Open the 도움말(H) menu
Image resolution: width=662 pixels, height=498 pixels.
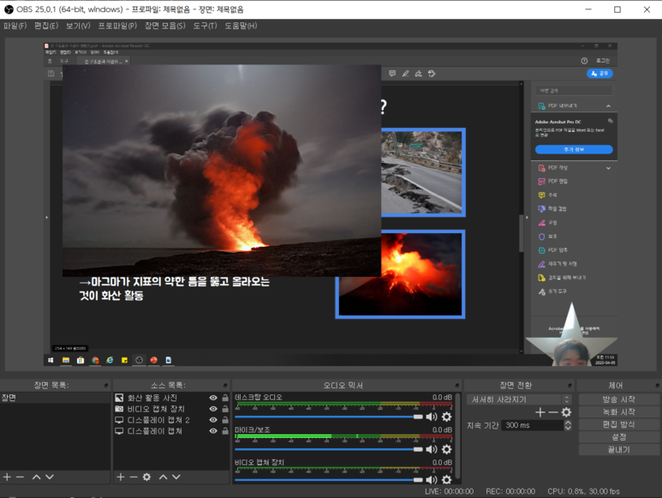pos(241,26)
